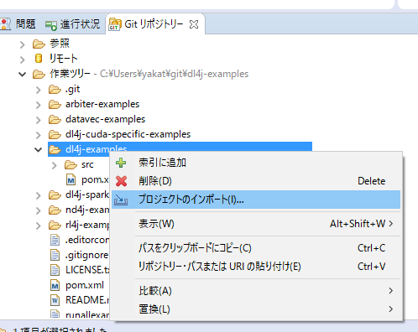Image resolution: width=418 pixels, height=332 pixels.
Task: Expand the dl4j-cuda-specific-examples folder
Action: pos(39,135)
